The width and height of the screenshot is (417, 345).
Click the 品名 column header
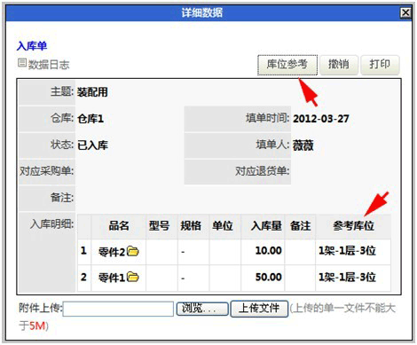pos(119,226)
